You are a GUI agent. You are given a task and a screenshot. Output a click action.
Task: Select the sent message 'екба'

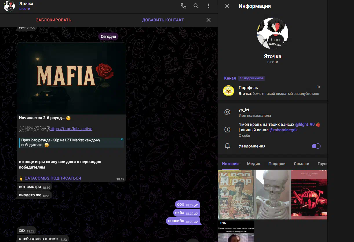(186, 213)
